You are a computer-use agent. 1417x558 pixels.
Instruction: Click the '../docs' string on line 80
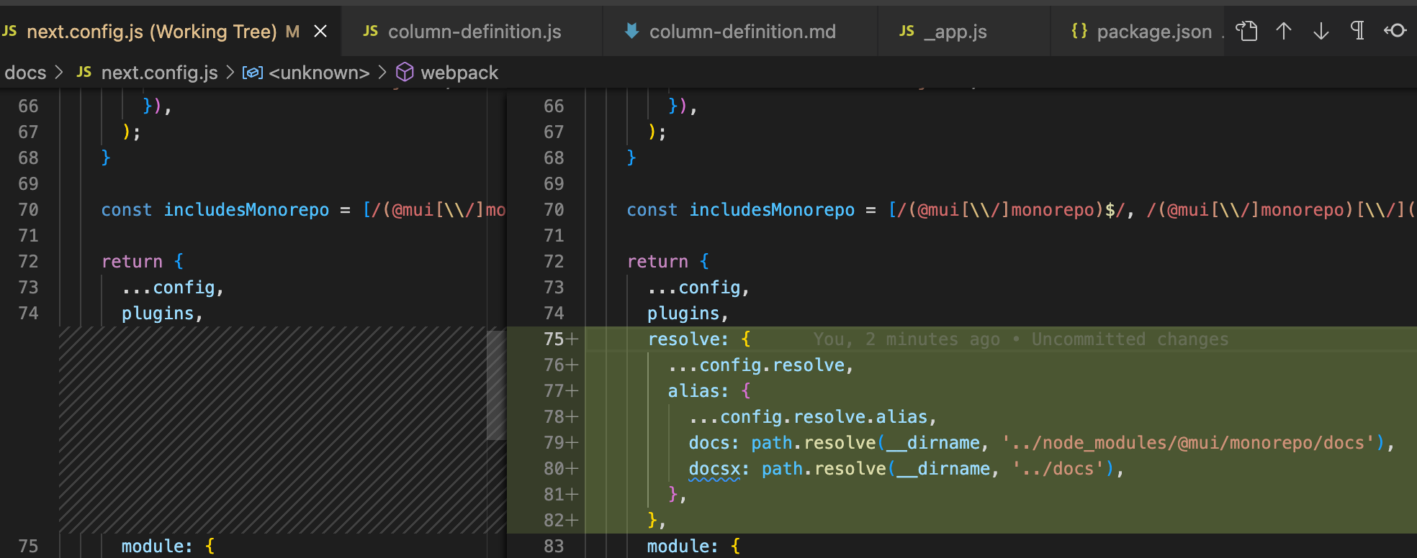1058,469
